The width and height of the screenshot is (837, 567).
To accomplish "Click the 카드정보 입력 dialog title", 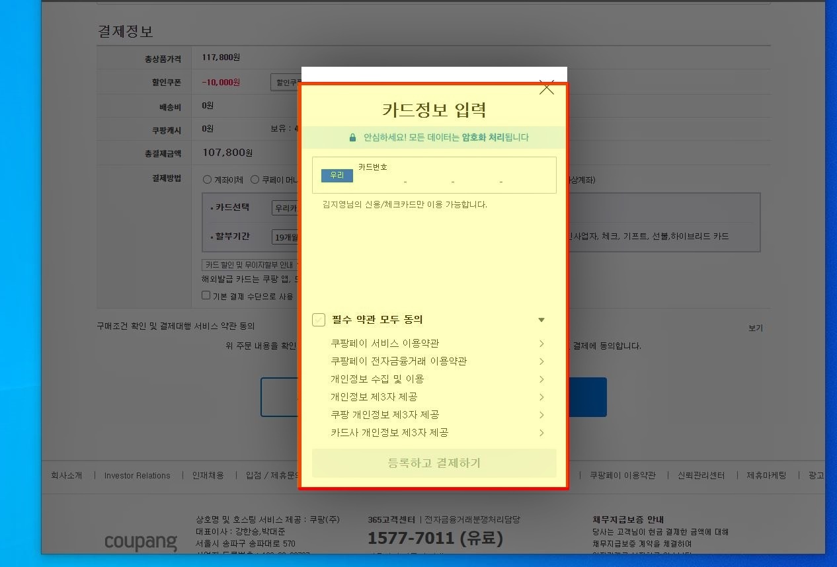I will pyautogui.click(x=434, y=110).
